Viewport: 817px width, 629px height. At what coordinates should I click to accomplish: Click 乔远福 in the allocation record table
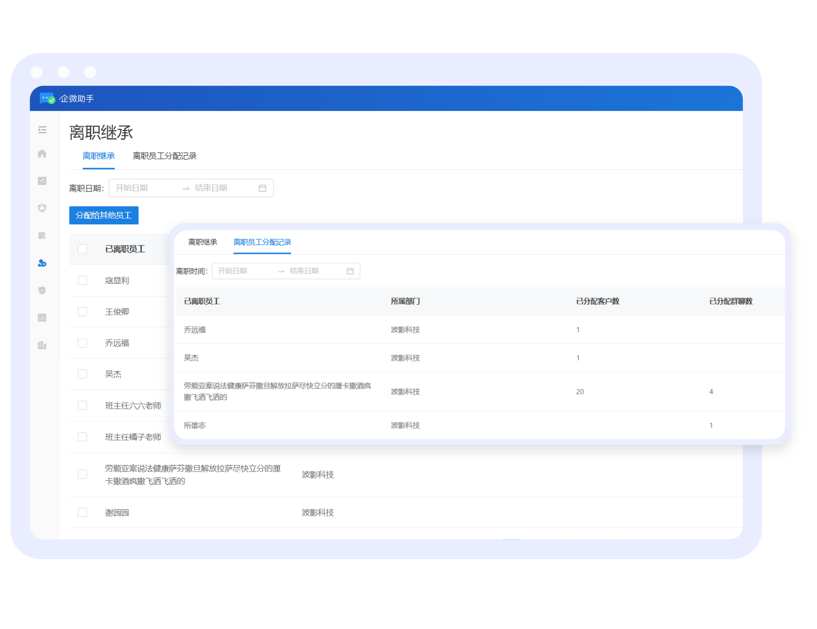point(195,330)
